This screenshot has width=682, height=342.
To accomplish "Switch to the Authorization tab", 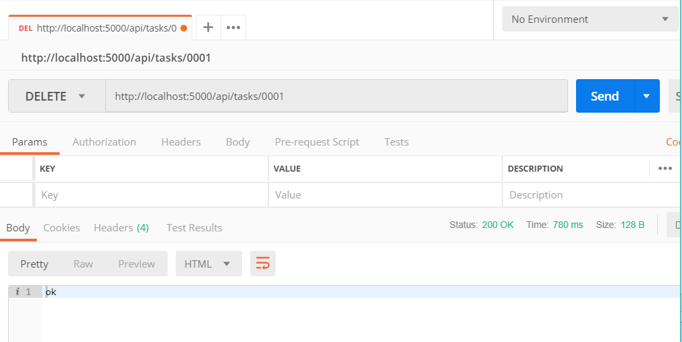I will (x=105, y=142).
